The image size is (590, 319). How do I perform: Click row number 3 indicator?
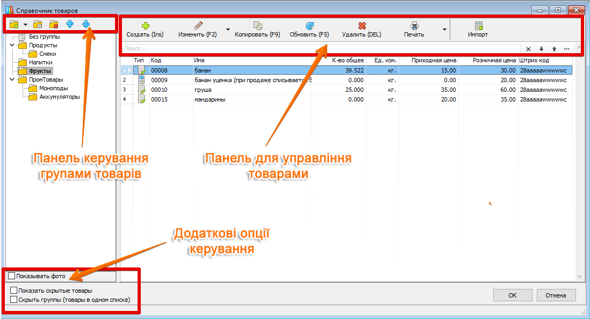tap(125, 90)
